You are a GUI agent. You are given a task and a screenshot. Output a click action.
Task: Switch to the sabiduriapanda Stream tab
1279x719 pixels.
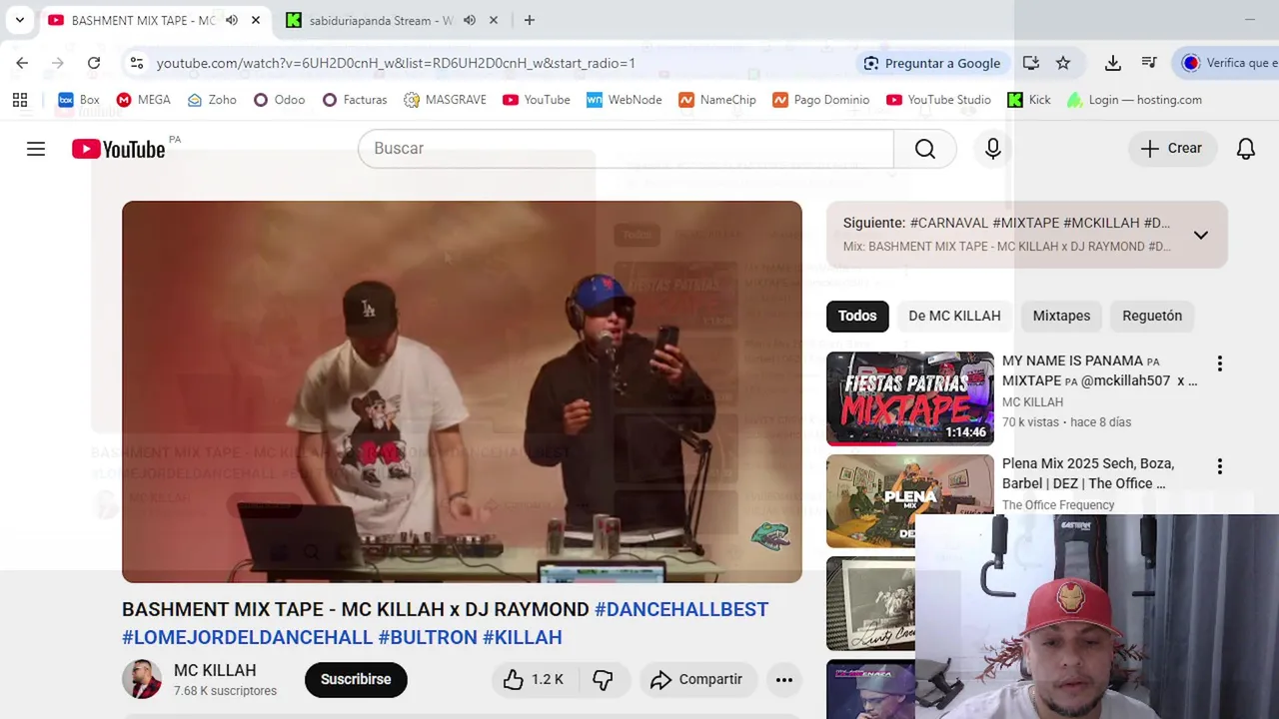380,20
